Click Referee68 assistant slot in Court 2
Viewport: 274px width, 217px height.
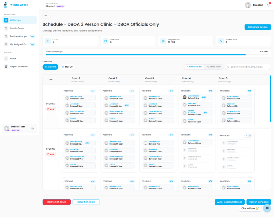119,105
